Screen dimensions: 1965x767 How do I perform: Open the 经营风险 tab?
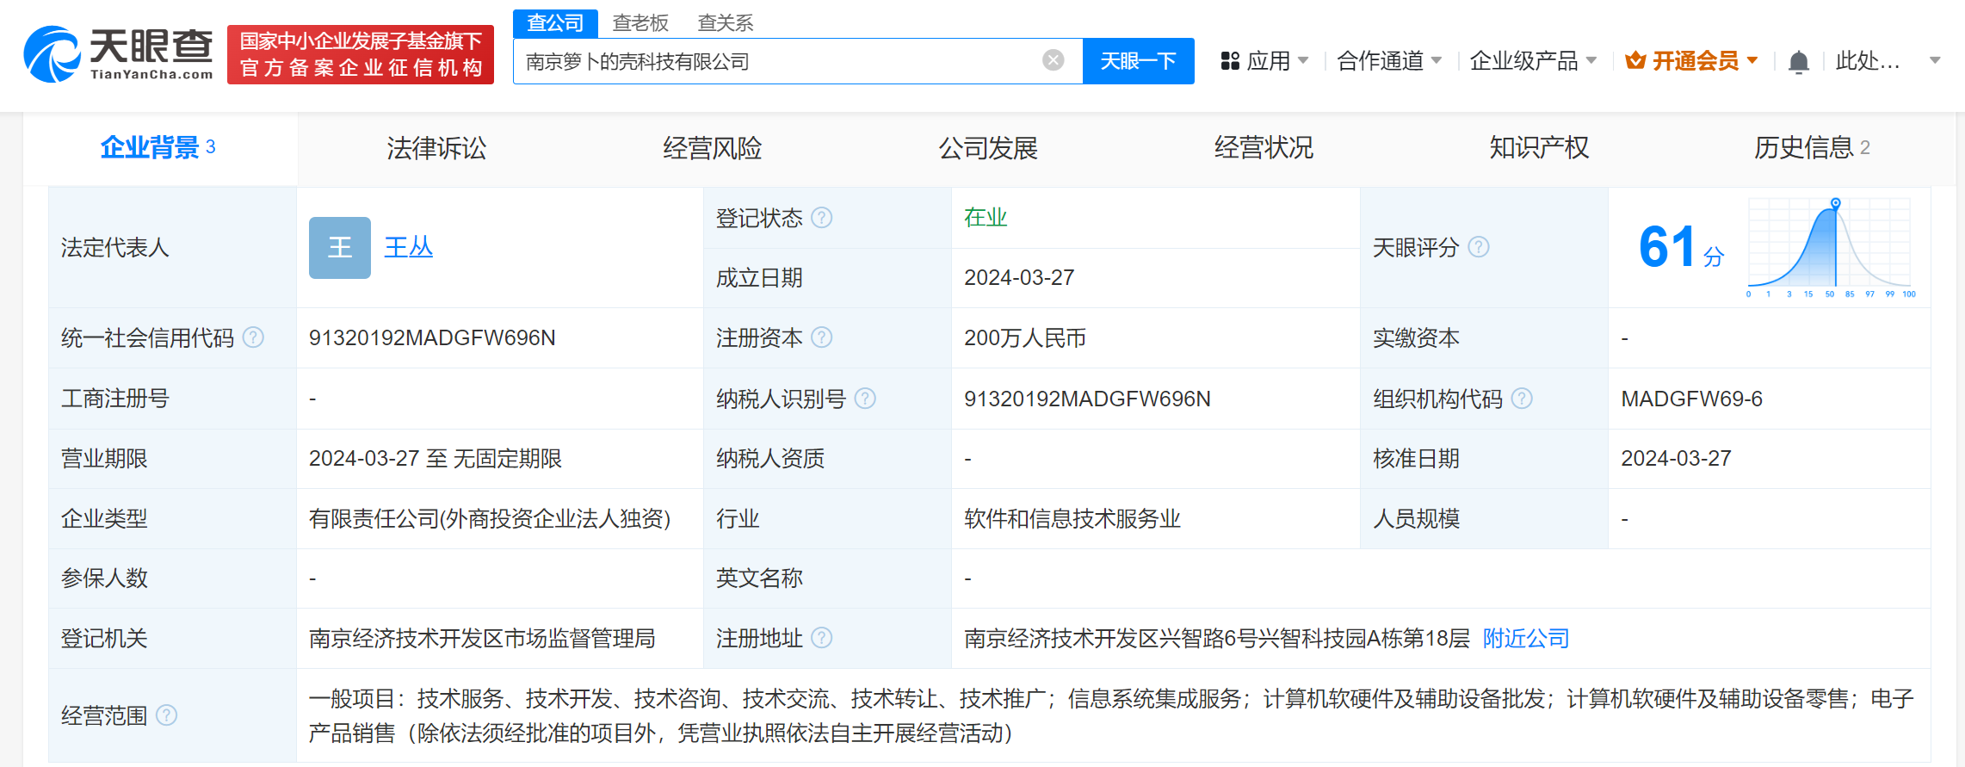pyautogui.click(x=712, y=148)
